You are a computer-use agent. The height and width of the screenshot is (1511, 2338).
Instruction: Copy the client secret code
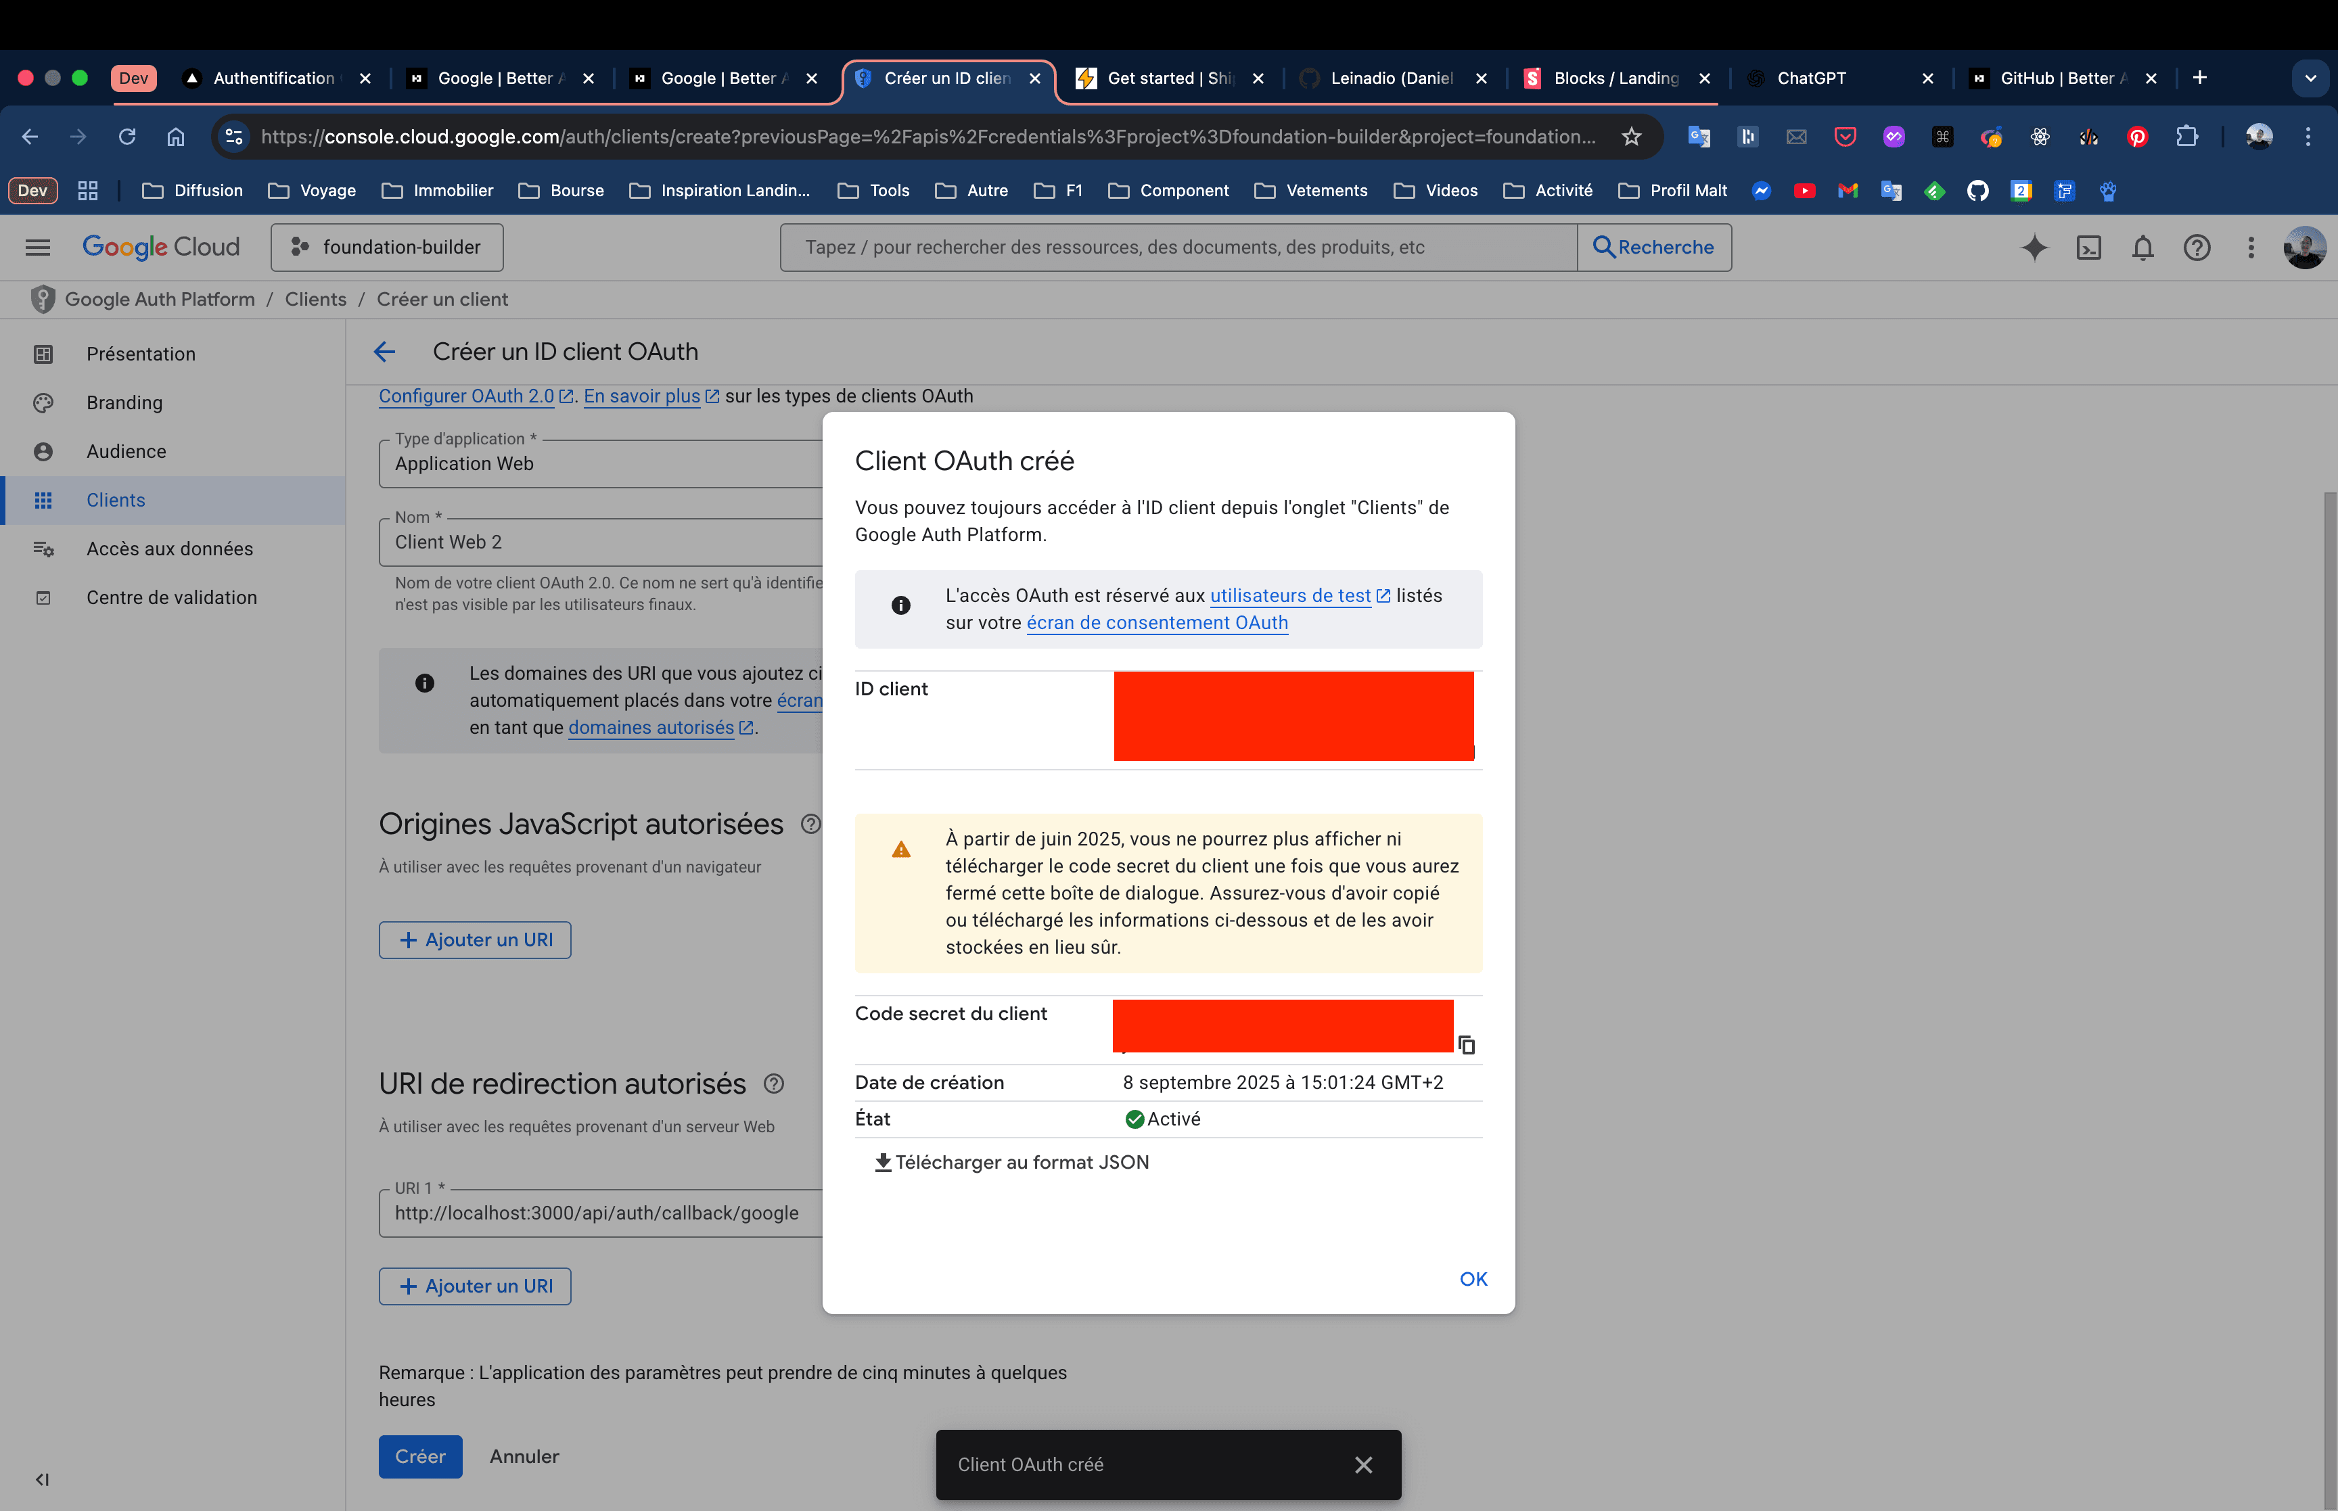(x=1467, y=1045)
